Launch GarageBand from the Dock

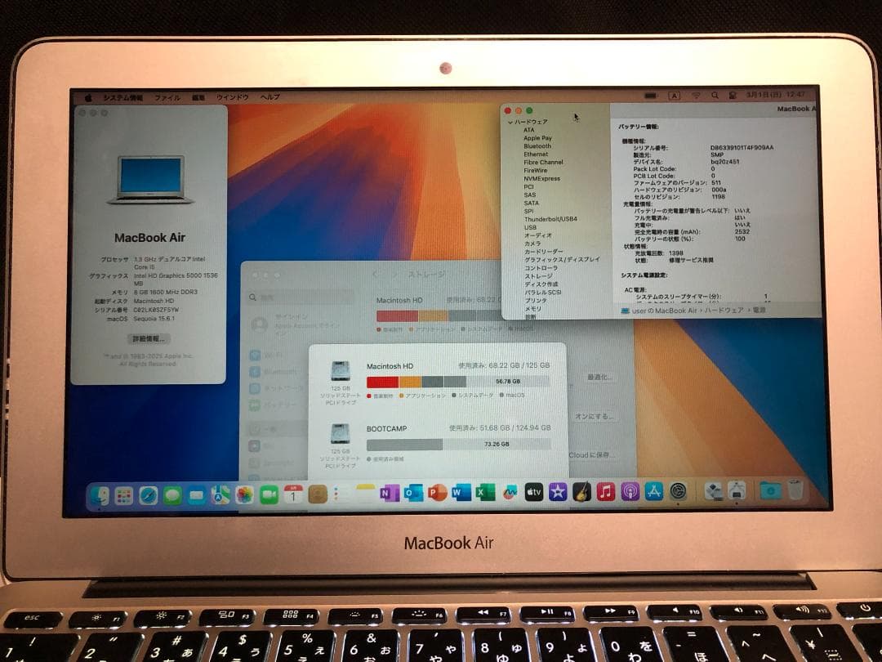pos(581,492)
